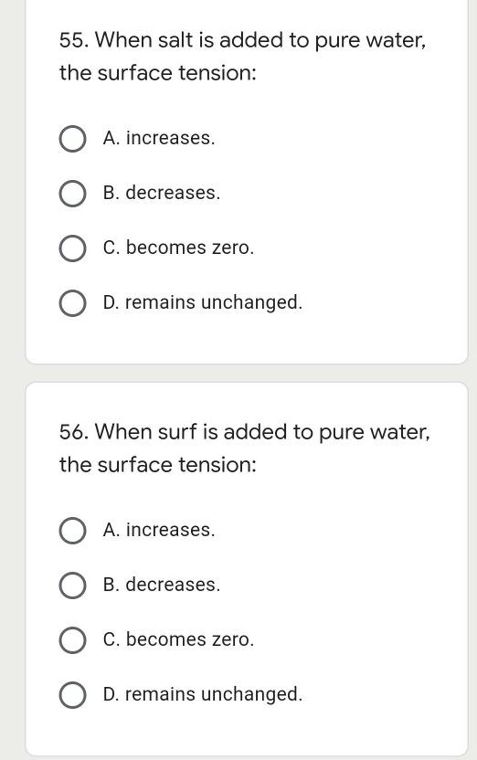The height and width of the screenshot is (760, 477).
Task: Click the label B decreases under question 56
Action: pyautogui.click(x=161, y=586)
